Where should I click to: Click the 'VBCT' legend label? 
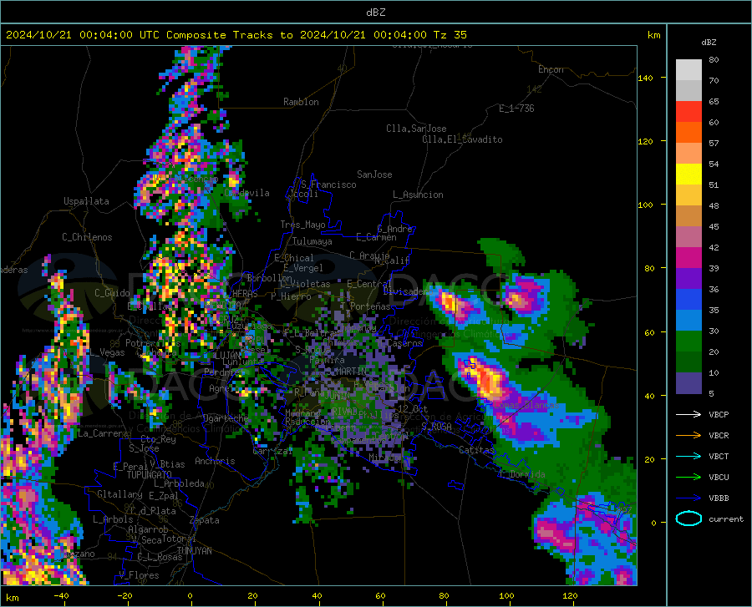(719, 457)
